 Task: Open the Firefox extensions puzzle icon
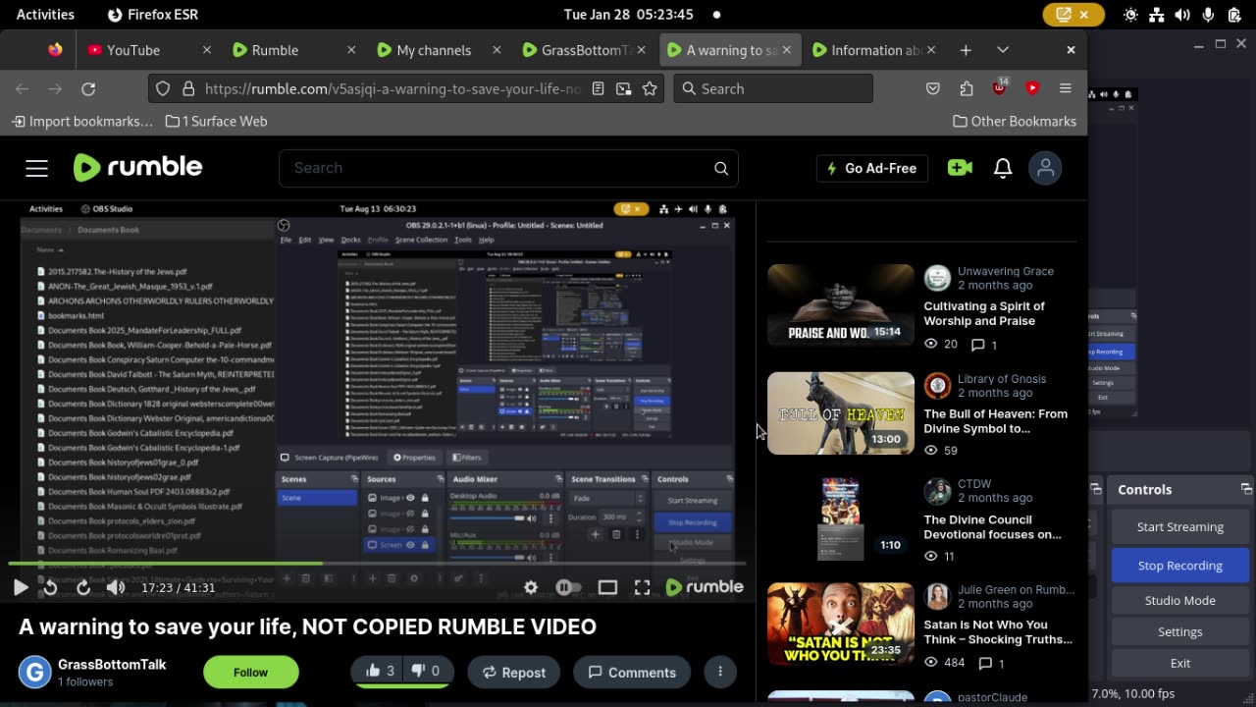(967, 88)
